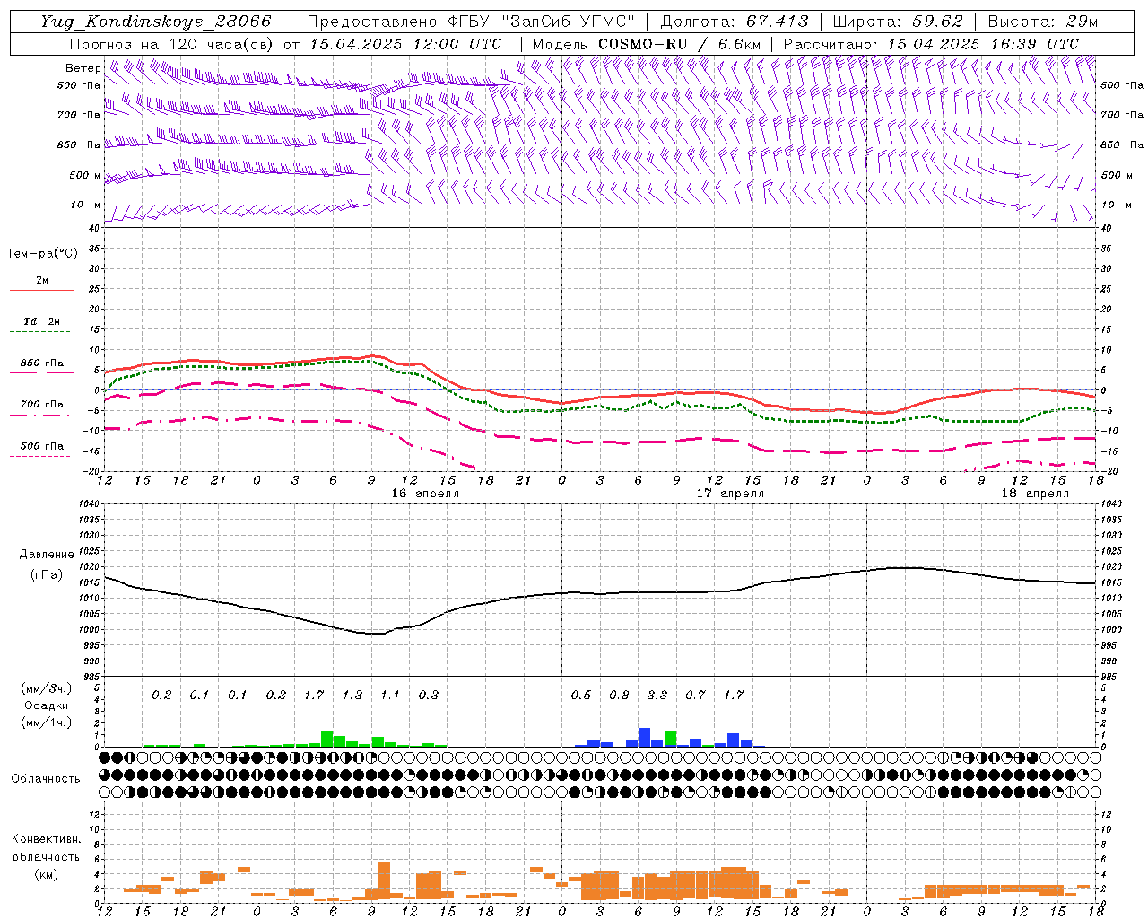The width and height of the screenshot is (1148, 919).
Task: Select the text Предоставлено ФГБУ "ЗапСиб УГМС"
Action: 472,22
